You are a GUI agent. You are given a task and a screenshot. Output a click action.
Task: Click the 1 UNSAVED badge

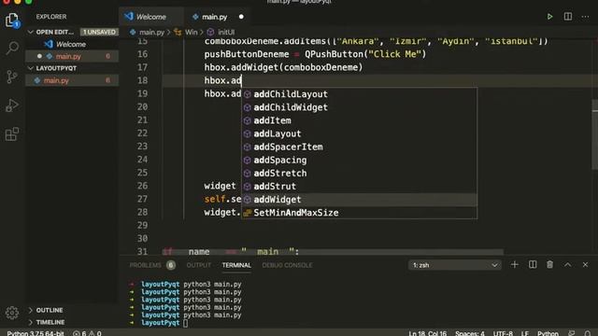tap(99, 32)
